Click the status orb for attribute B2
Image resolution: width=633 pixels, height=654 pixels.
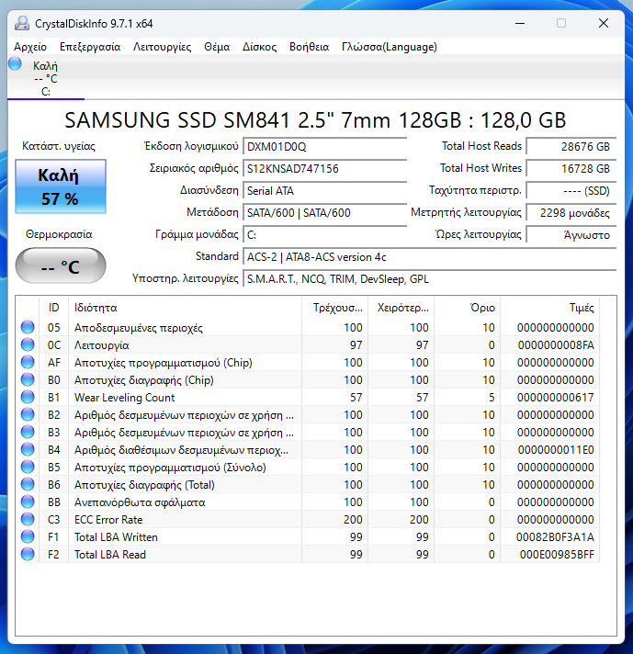coord(28,414)
